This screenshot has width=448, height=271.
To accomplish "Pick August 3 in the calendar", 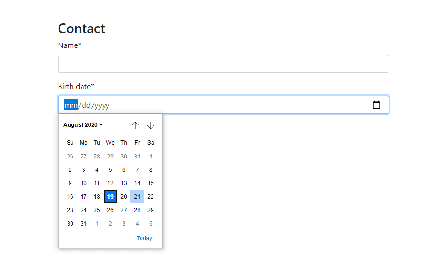I will (83, 170).
